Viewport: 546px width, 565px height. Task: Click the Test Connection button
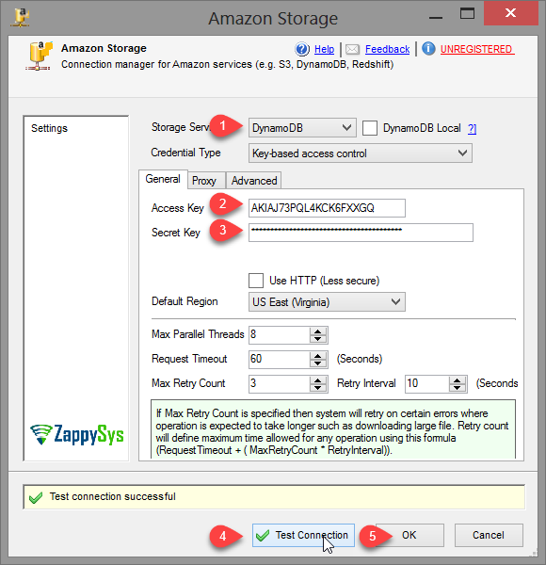click(303, 535)
